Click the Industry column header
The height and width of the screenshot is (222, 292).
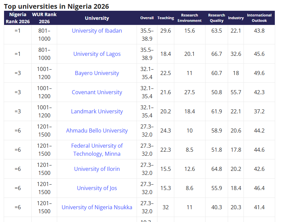[x=236, y=18]
